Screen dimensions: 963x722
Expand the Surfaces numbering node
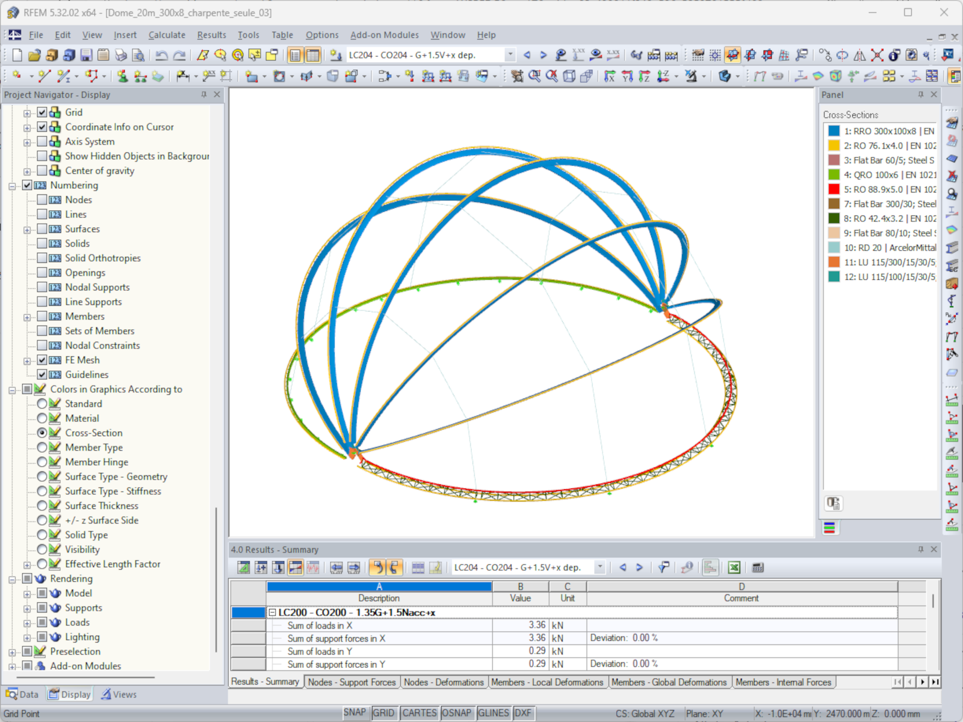click(x=27, y=230)
